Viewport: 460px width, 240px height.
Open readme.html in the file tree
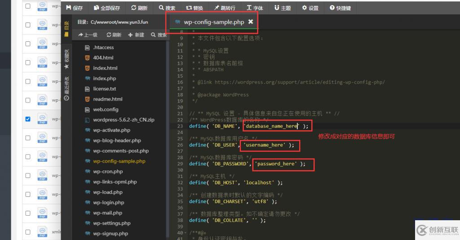tap(108, 99)
